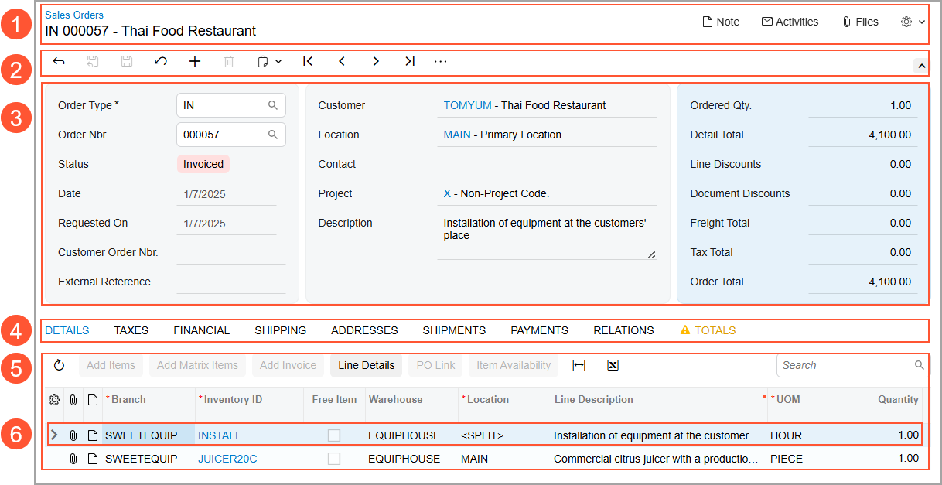Viewport: 942px width, 485px height.
Task: Open the SHIPMENTS tab
Action: 454,330
